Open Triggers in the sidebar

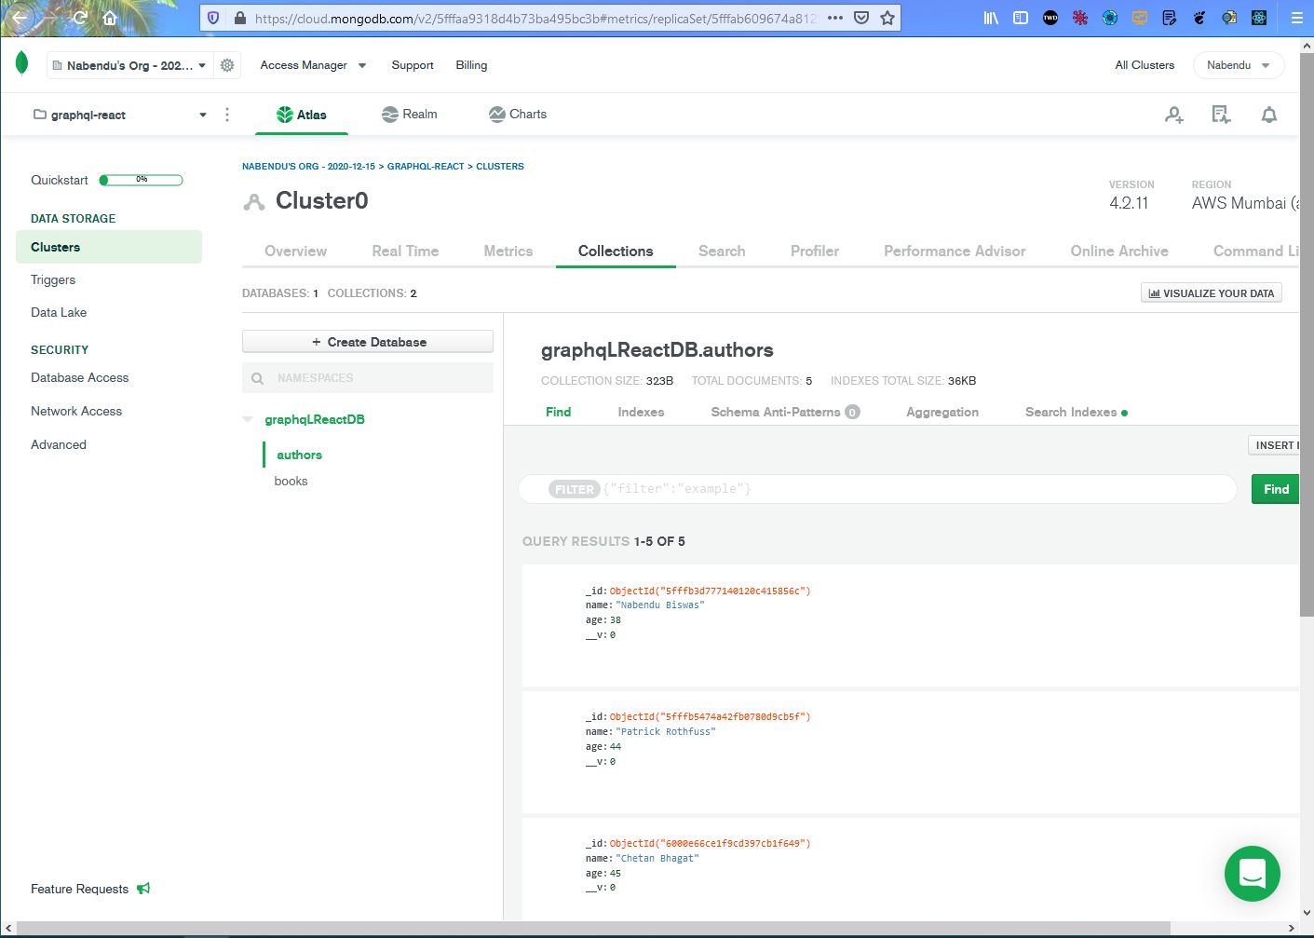[x=53, y=279]
